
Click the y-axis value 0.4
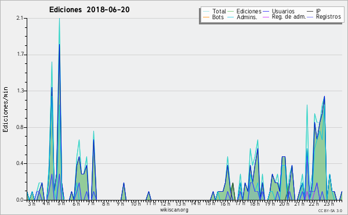click(20, 163)
